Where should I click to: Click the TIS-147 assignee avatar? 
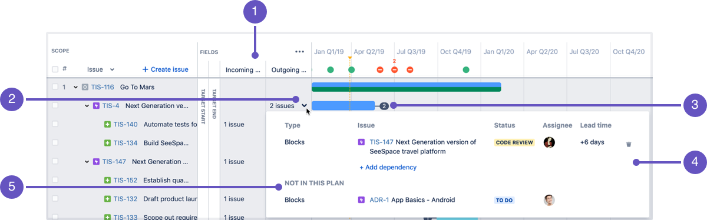click(549, 142)
